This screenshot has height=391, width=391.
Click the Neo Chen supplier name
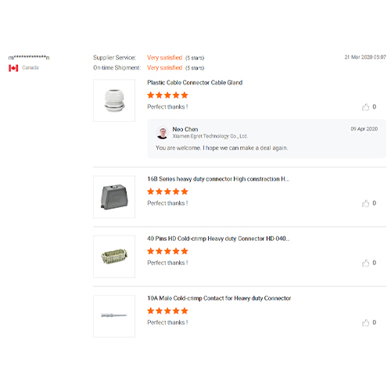185,129
